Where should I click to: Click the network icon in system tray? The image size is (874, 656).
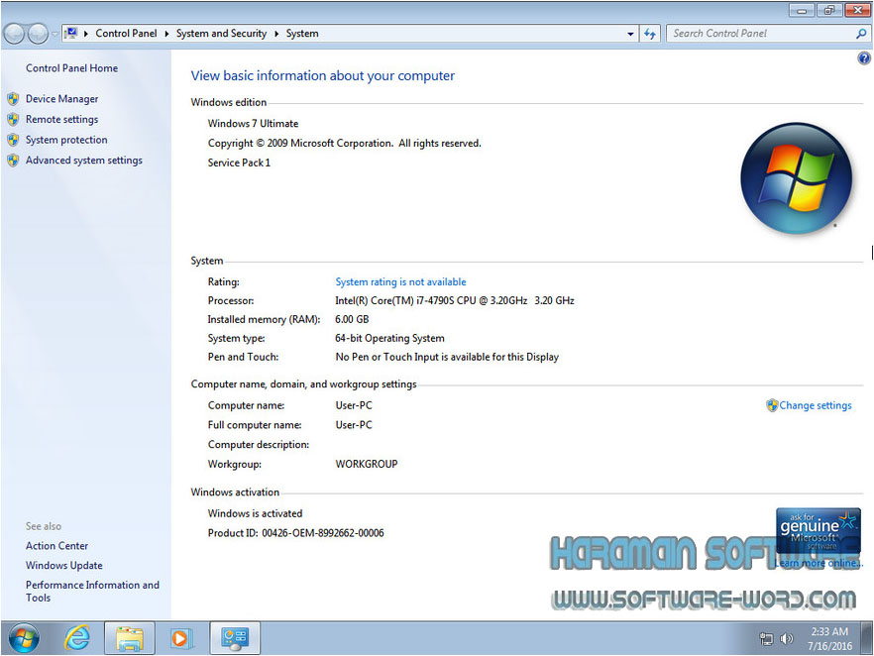pyautogui.click(x=766, y=639)
